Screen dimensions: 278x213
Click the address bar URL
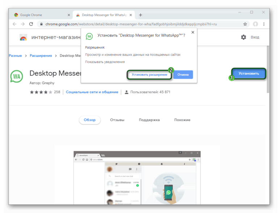click(x=131, y=24)
